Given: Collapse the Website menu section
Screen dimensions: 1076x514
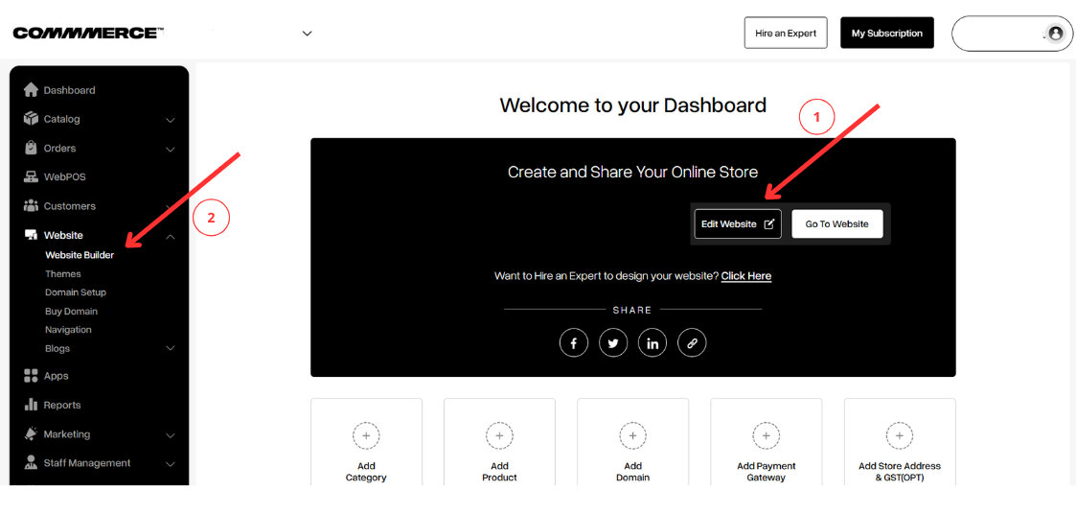Looking at the screenshot, I should pyautogui.click(x=171, y=236).
